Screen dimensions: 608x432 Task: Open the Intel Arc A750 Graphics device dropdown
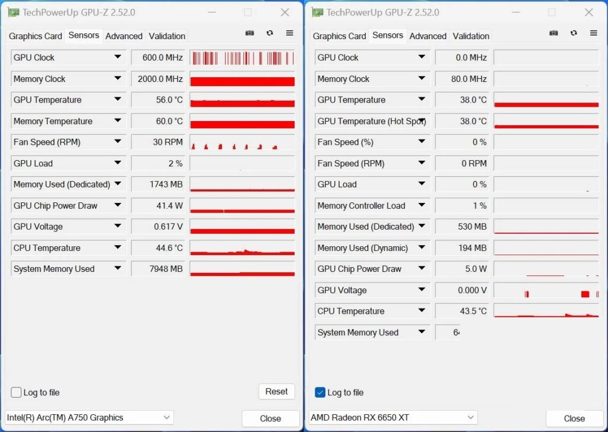[x=89, y=418]
